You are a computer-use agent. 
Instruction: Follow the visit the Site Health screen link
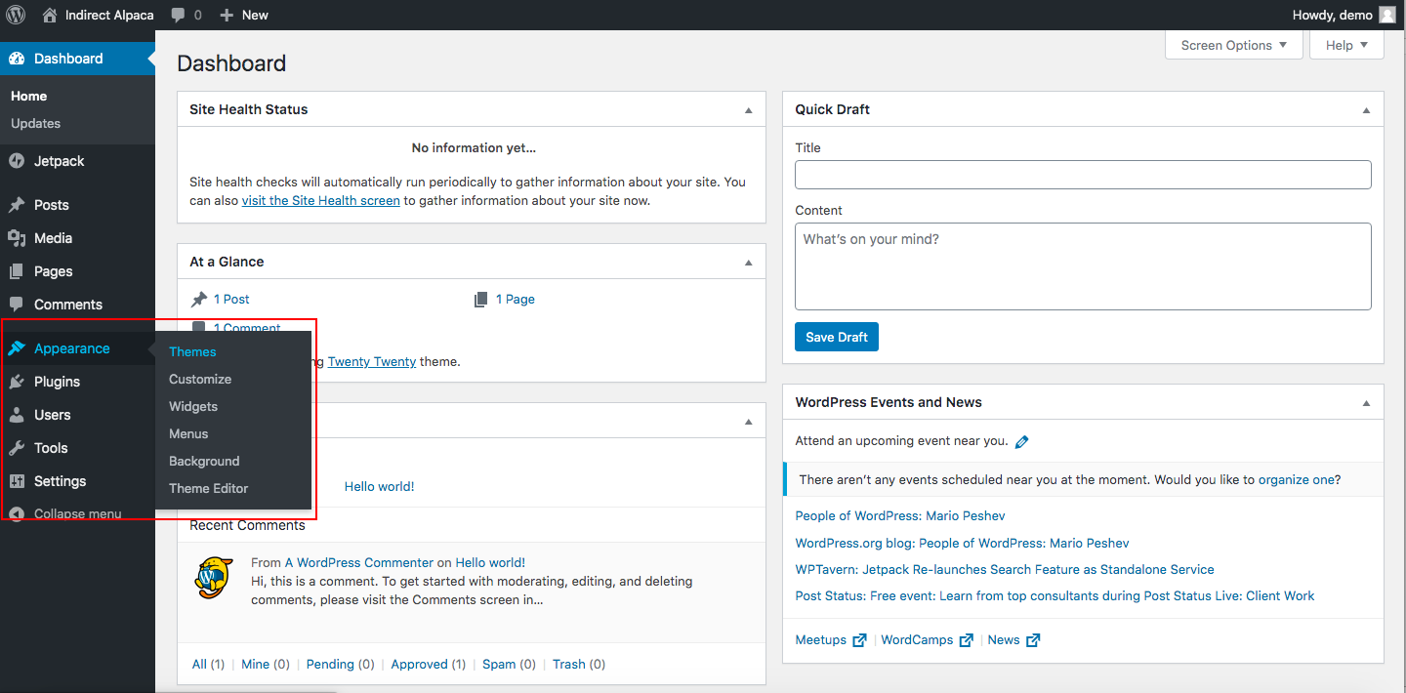[x=321, y=200]
